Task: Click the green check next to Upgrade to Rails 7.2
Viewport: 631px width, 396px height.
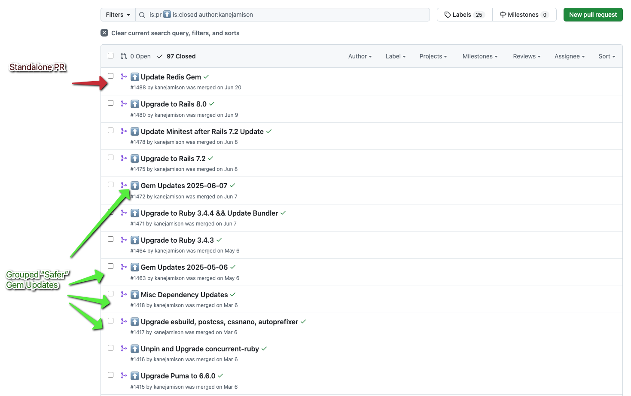Action: pyautogui.click(x=210, y=158)
